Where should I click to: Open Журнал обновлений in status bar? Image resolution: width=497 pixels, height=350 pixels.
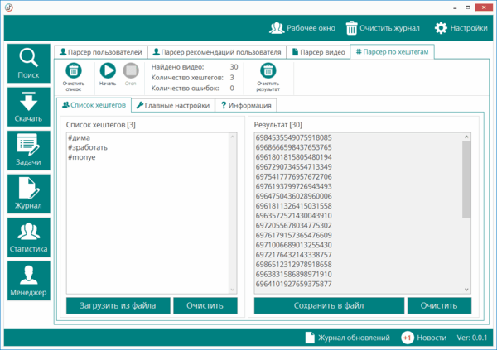(348, 338)
